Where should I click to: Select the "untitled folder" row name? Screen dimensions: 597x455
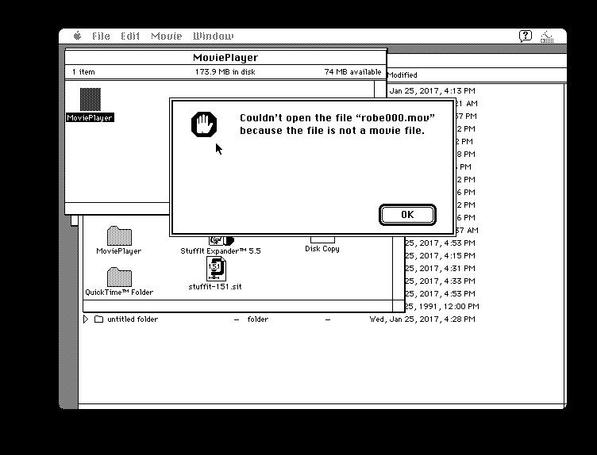point(133,319)
